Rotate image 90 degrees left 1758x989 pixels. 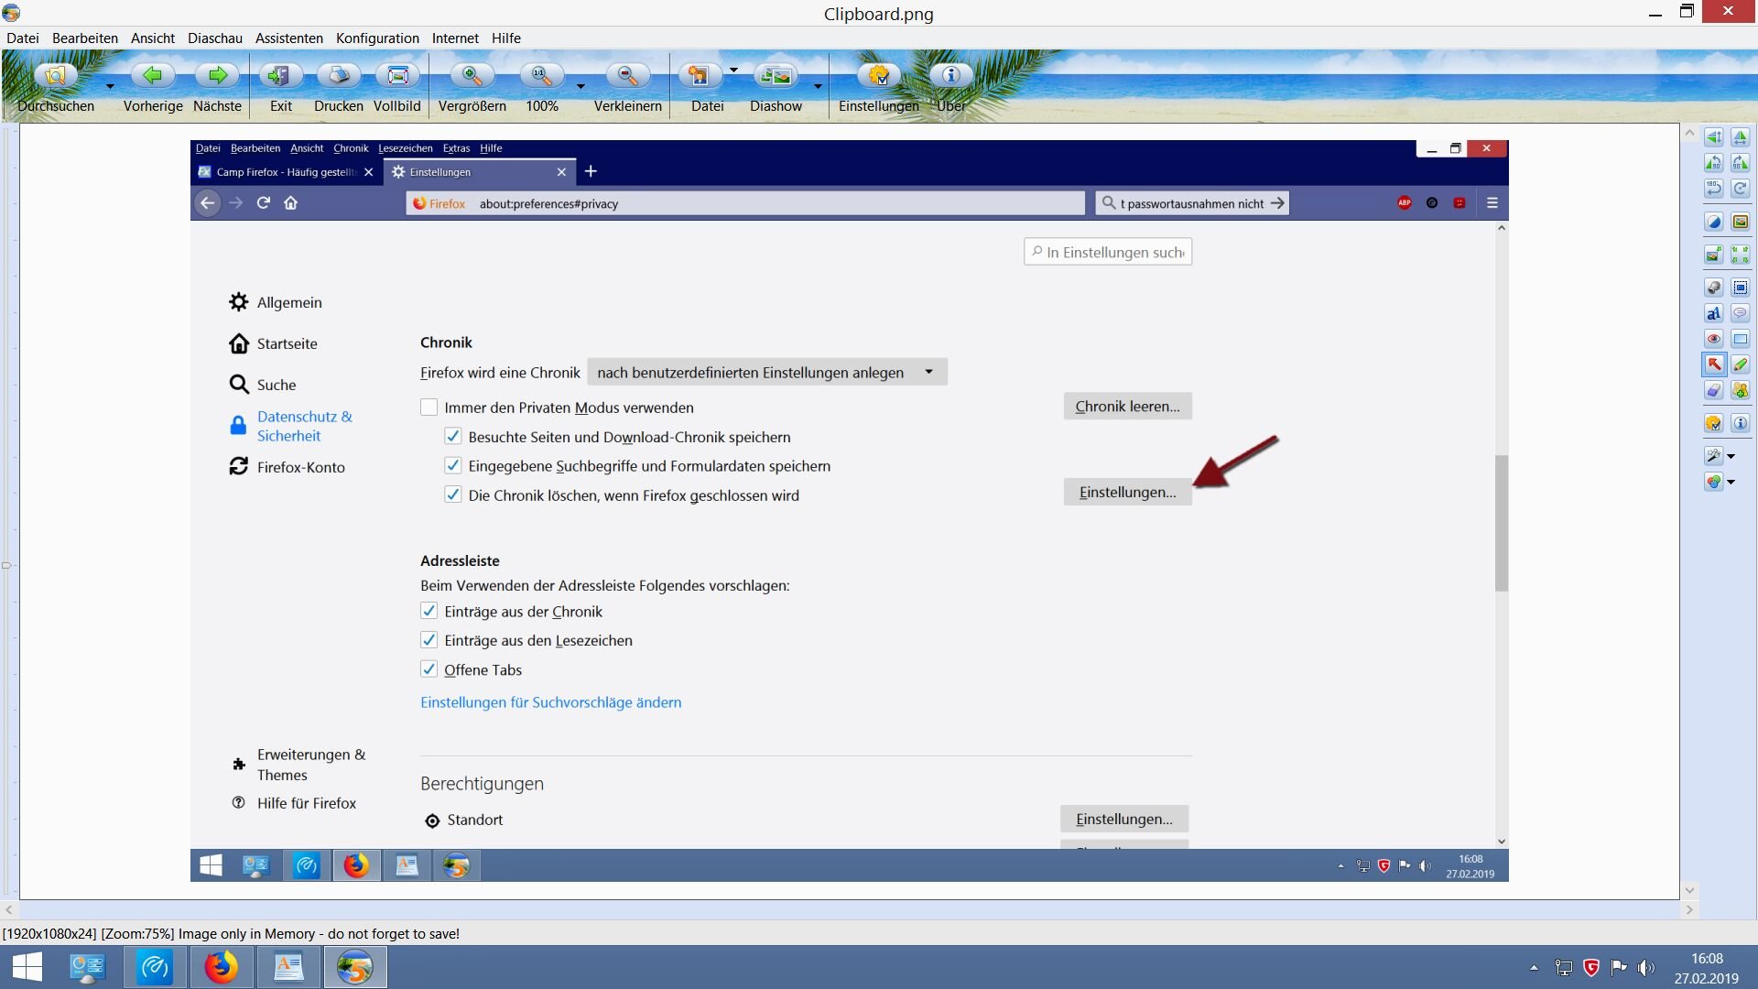tap(1714, 163)
